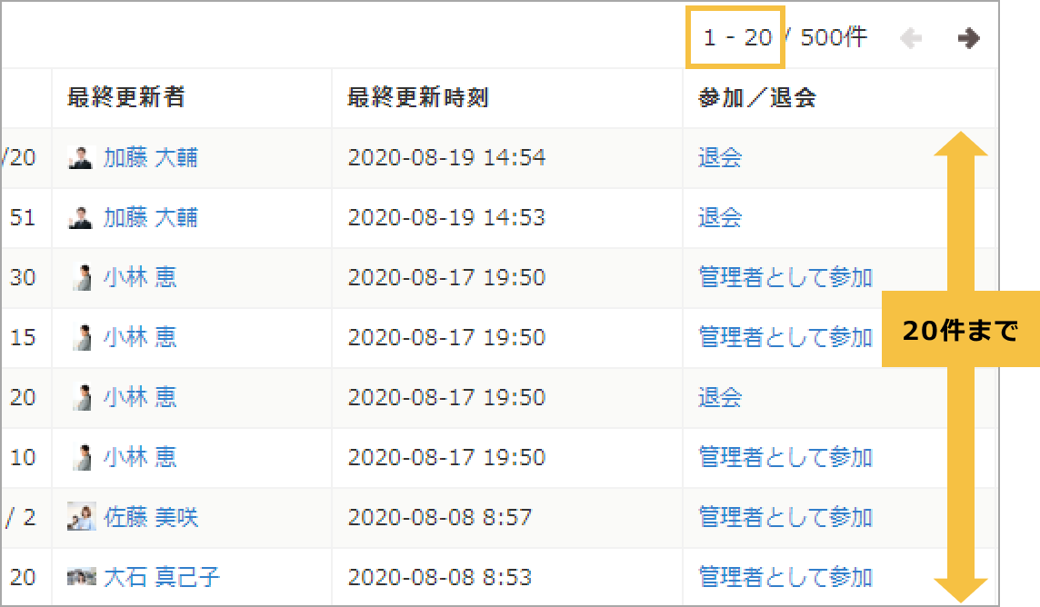This screenshot has width=1040, height=607.
Task: Click the 最終更新時刻 column header
Action: (418, 98)
